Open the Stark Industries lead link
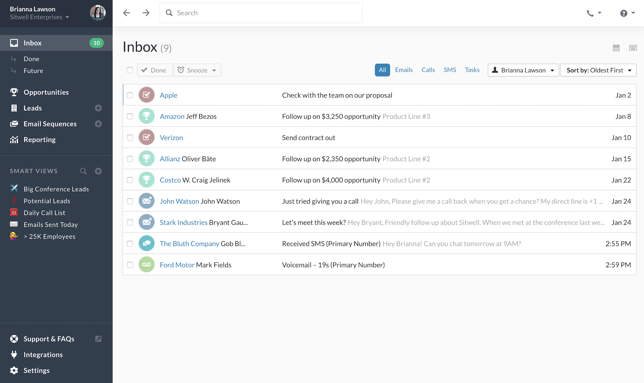Image resolution: width=644 pixels, height=383 pixels. pos(184,222)
